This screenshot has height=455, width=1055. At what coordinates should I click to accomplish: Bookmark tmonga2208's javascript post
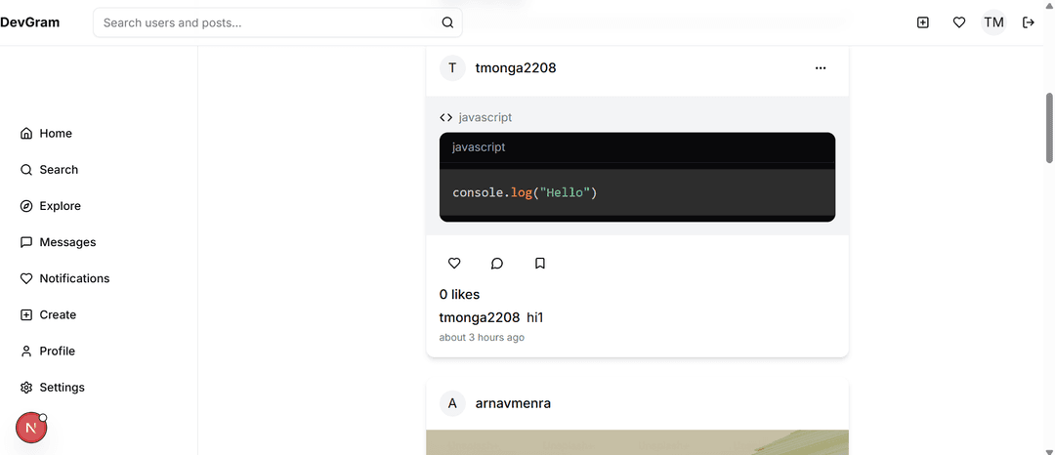[539, 264]
